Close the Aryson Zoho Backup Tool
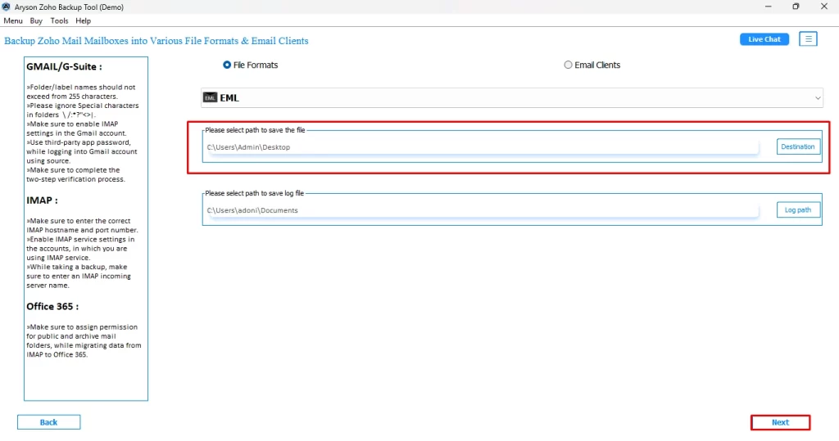Viewport: 839px width, 441px height. [824, 7]
